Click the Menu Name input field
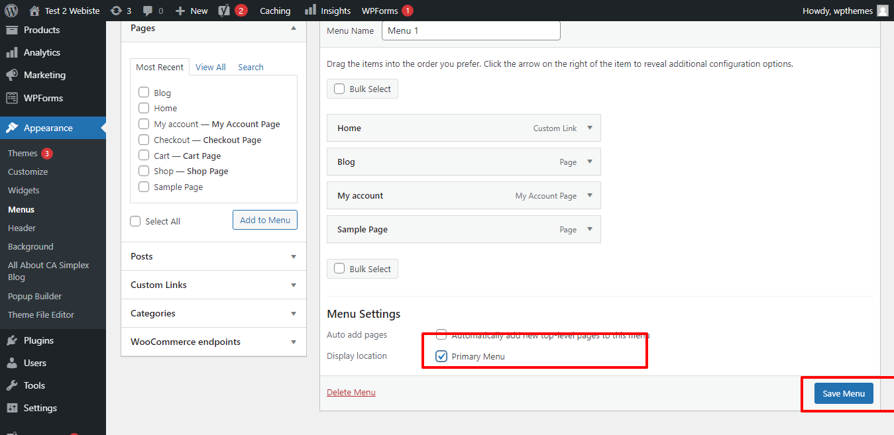This screenshot has width=894, height=435. tap(471, 30)
